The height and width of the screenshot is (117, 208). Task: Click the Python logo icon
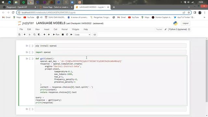[175, 23]
